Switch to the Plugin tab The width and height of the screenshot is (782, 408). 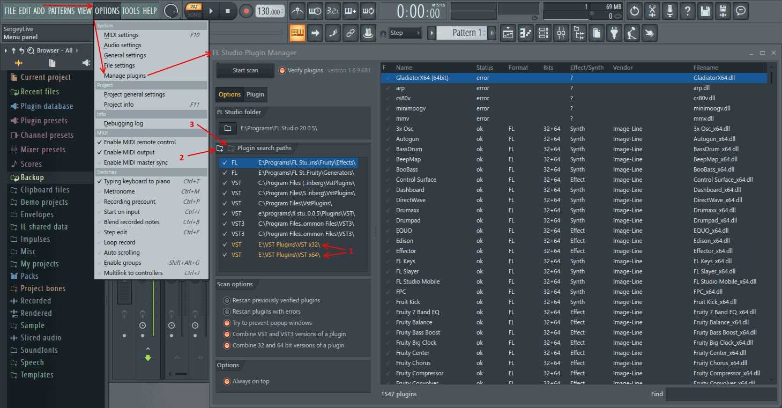[255, 94]
